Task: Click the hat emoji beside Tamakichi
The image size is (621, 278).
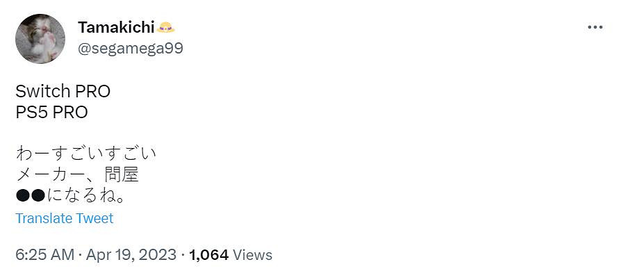Action: 166,27
